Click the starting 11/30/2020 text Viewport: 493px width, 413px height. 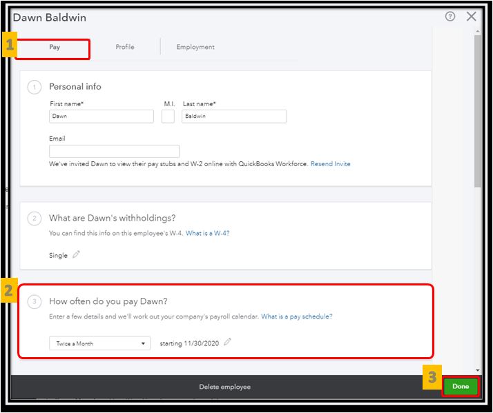point(189,343)
